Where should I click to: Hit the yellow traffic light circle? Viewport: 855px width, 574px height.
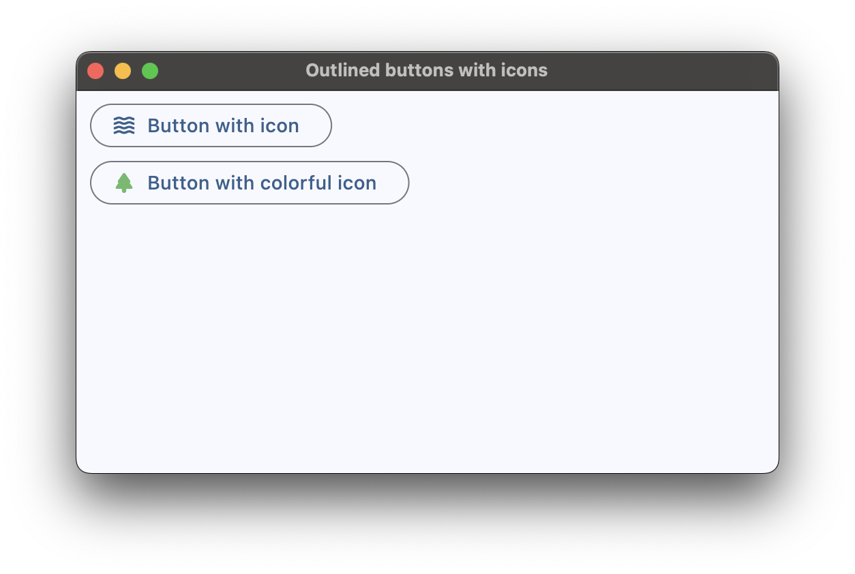123,71
